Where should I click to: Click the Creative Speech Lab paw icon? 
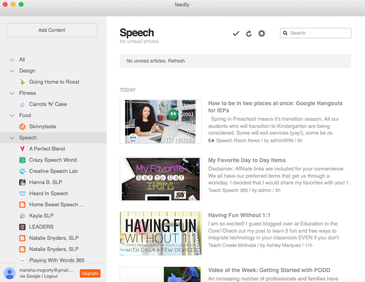[x=22, y=171]
